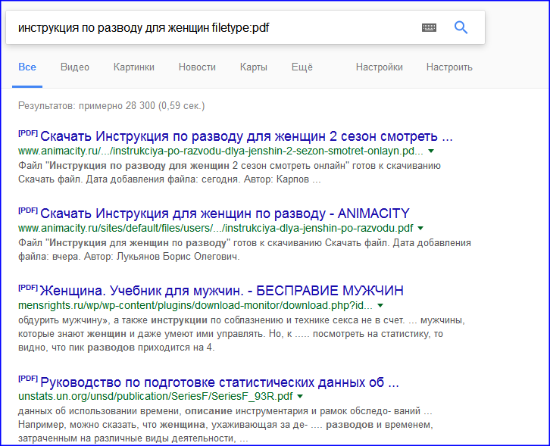The image size is (550, 446).
Task: Open the Настройки menu
Action: coord(379,67)
